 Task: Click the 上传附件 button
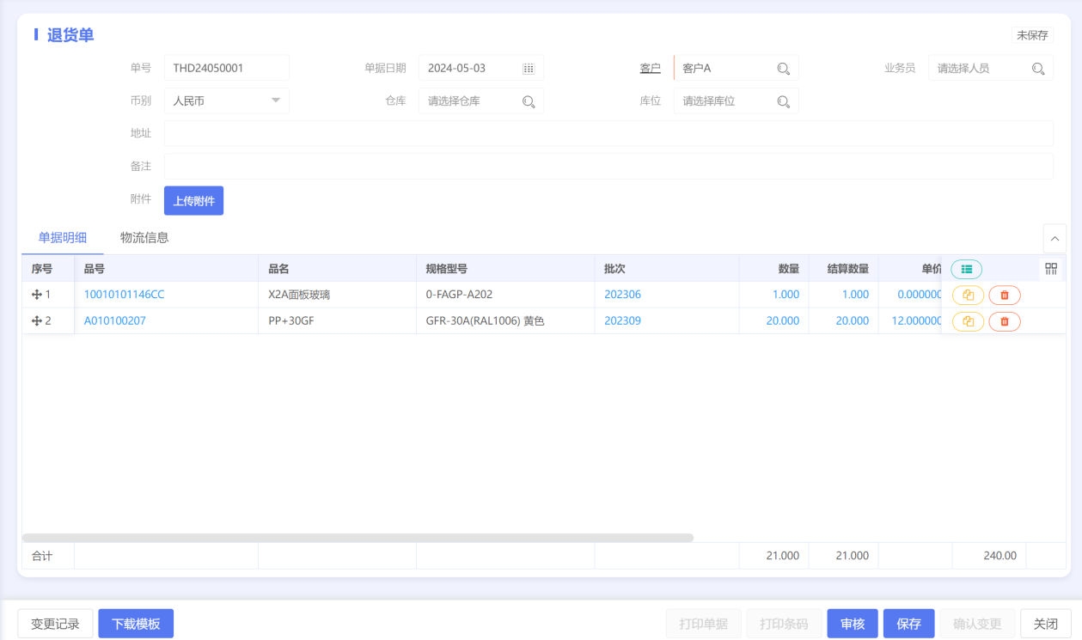click(x=194, y=201)
